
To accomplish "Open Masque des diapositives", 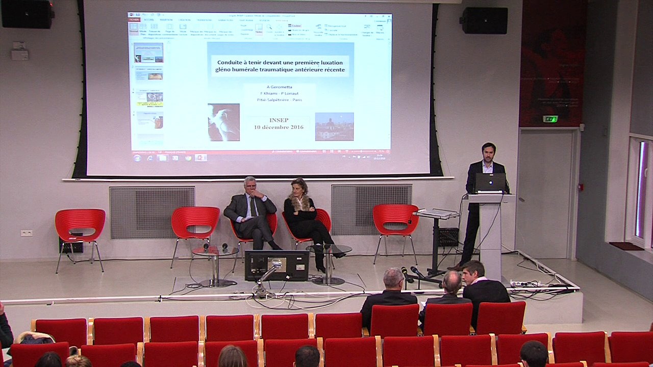I will click(x=196, y=29).
